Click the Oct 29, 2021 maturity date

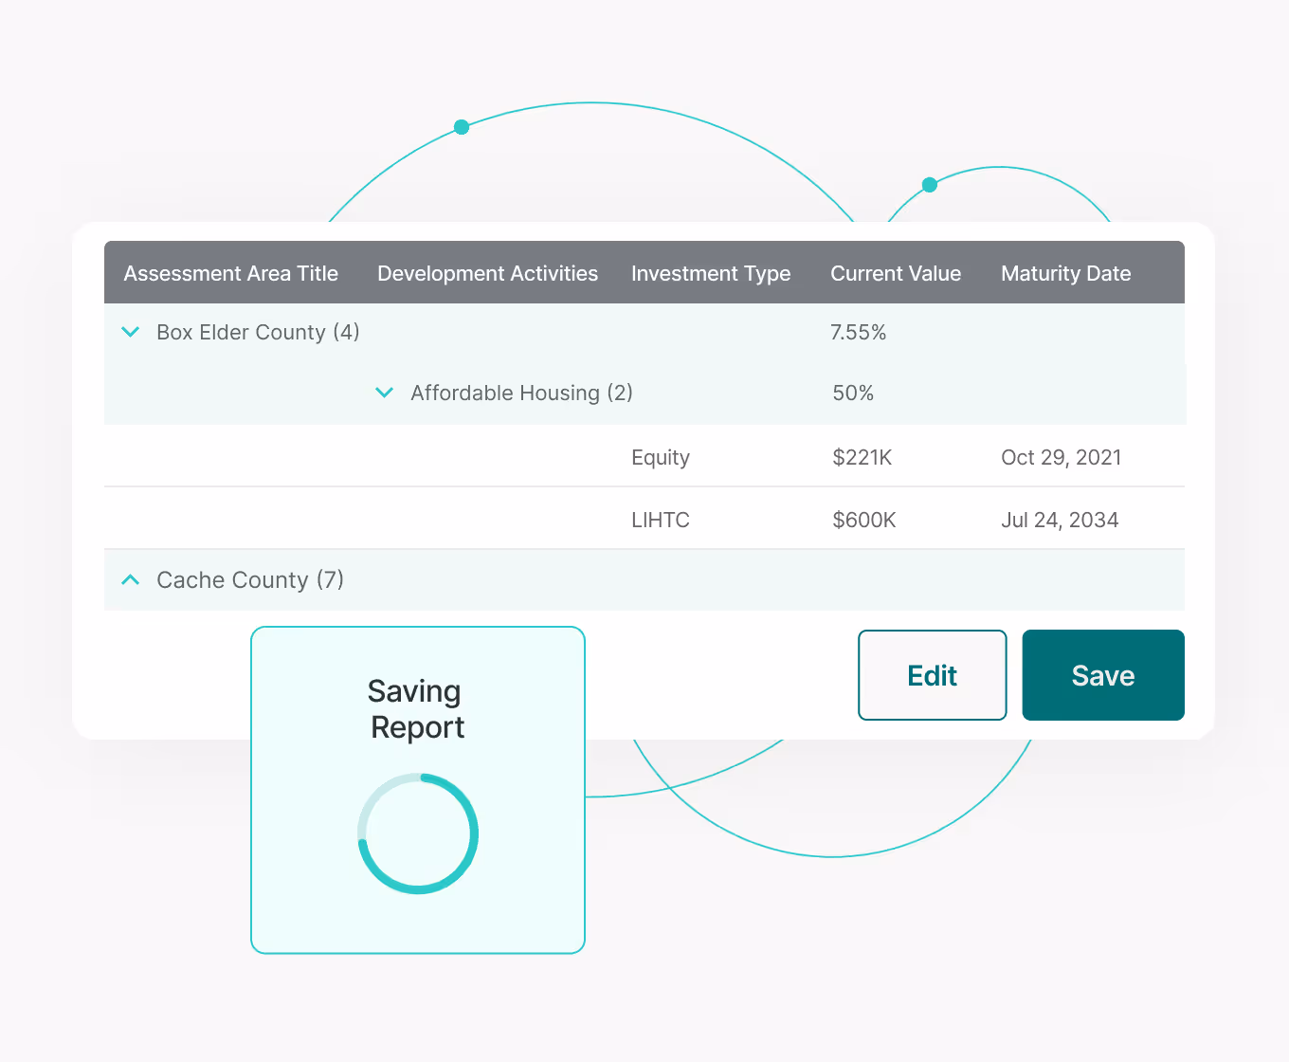(1062, 457)
